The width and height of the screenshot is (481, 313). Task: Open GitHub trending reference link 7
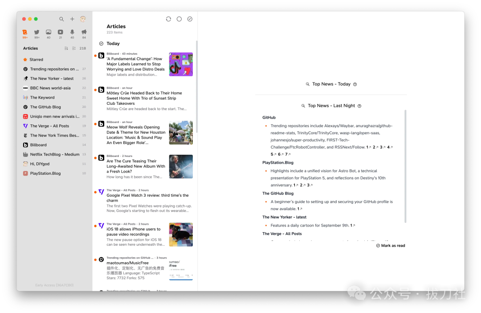tap(288, 154)
